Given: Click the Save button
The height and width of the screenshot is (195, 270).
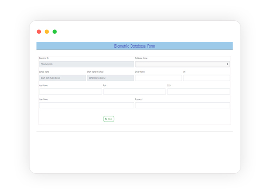Looking at the screenshot, I should [x=109, y=119].
